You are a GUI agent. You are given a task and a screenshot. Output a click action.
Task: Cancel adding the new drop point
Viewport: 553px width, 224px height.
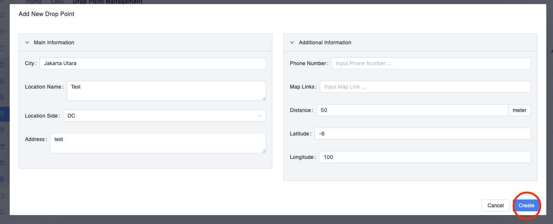(x=495, y=205)
